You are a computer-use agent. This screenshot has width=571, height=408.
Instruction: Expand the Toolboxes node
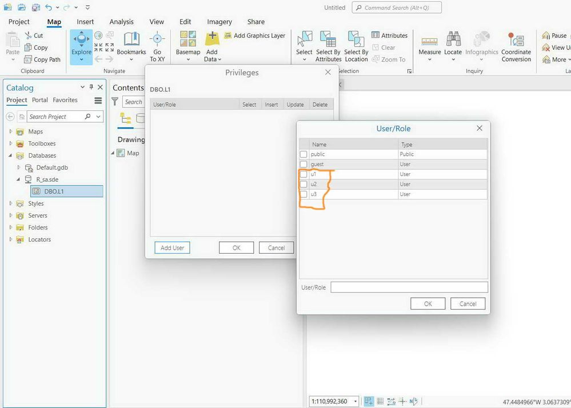10,143
